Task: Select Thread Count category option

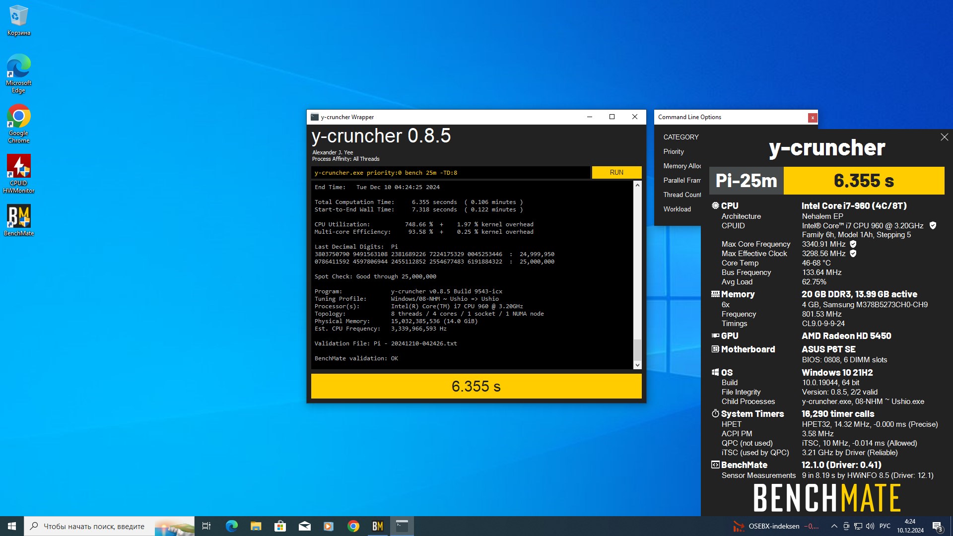Action: click(682, 195)
